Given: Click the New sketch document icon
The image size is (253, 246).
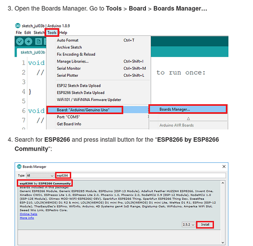Looking at the screenshot, I should tap(38, 42).
